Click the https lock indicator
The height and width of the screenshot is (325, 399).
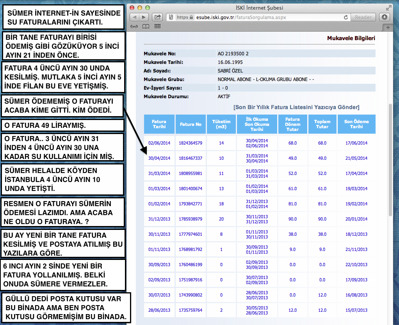click(185, 17)
